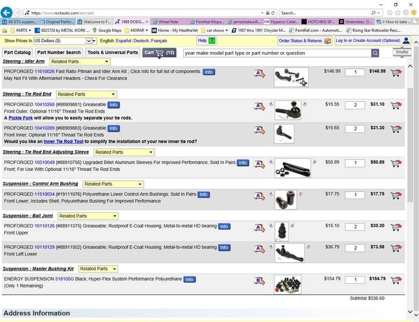
Task: Click the alternate parts icon for tie rod 10410289
Action: coord(259,130)
